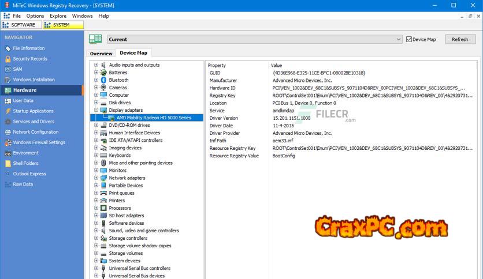Open the Explore menu
The image size is (483, 279).
click(58, 16)
